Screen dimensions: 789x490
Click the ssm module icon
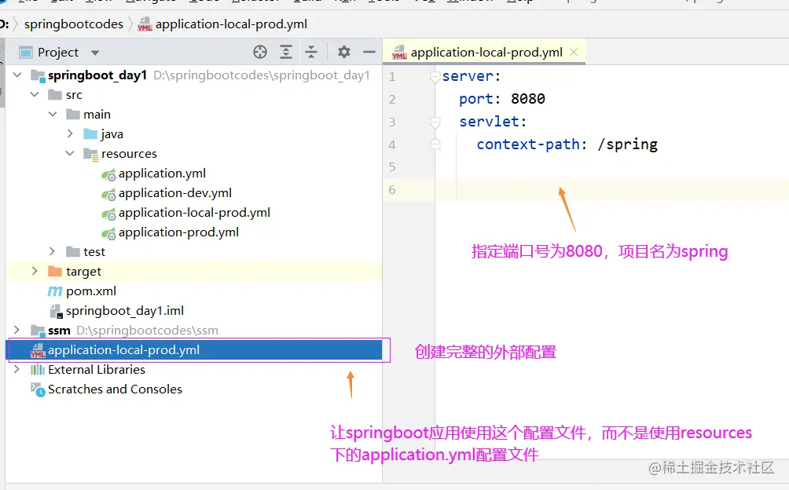pos(38,331)
